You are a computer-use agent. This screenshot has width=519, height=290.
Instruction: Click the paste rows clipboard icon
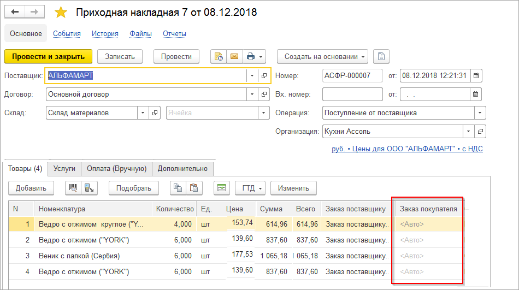tap(193, 188)
